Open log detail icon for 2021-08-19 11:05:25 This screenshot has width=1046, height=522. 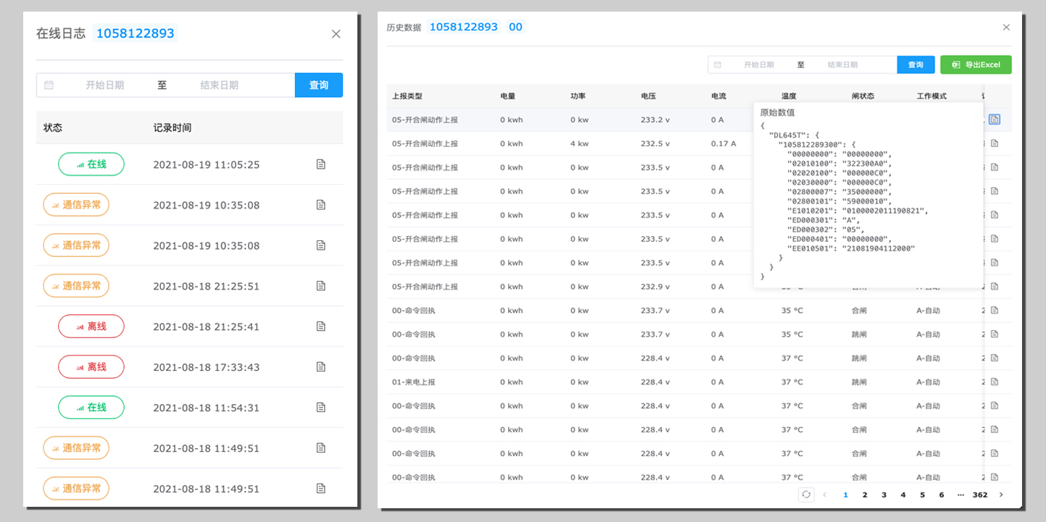[x=321, y=164]
